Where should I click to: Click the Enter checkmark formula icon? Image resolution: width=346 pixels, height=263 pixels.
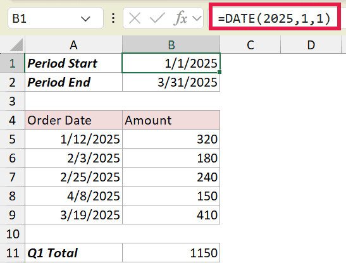tap(157, 18)
